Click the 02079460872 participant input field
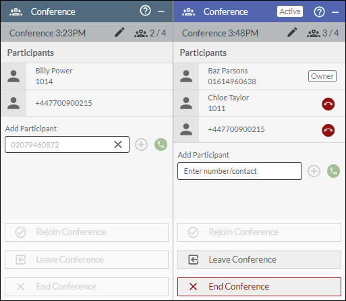Viewport: 346px width, 301px height. point(67,144)
